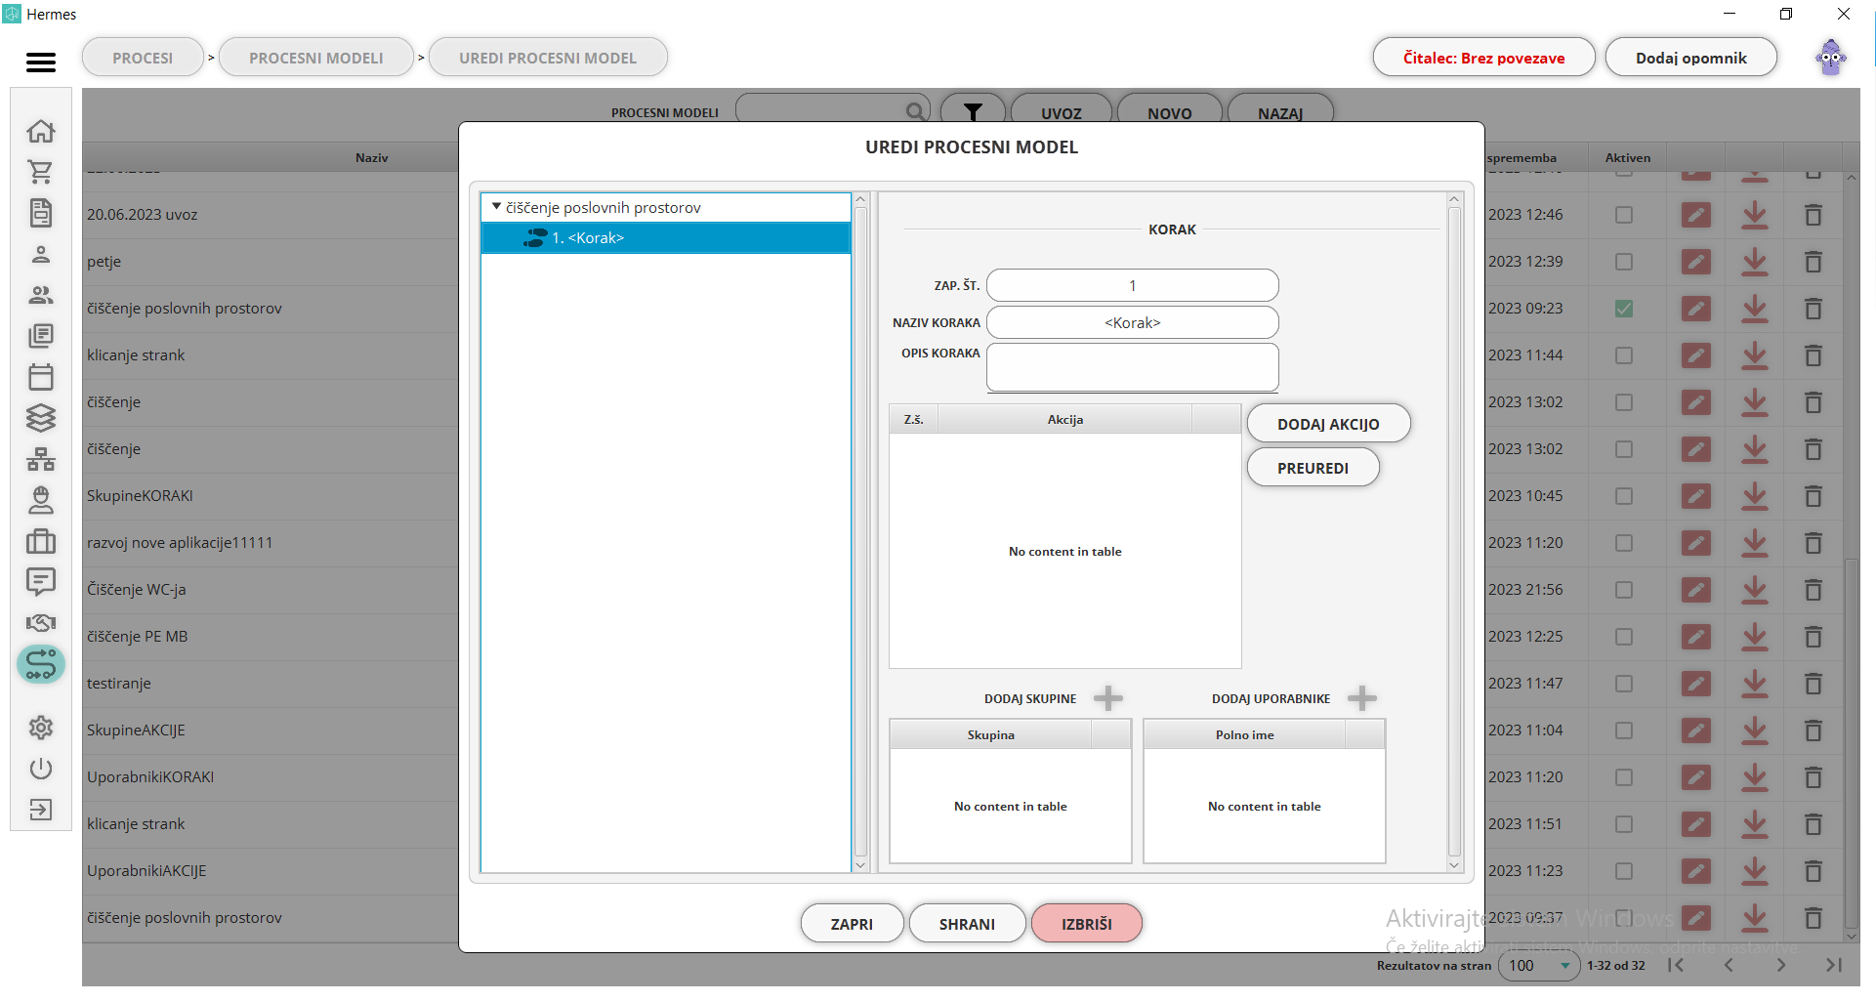
Task: Click the power sidebar icon
Action: tap(41, 769)
